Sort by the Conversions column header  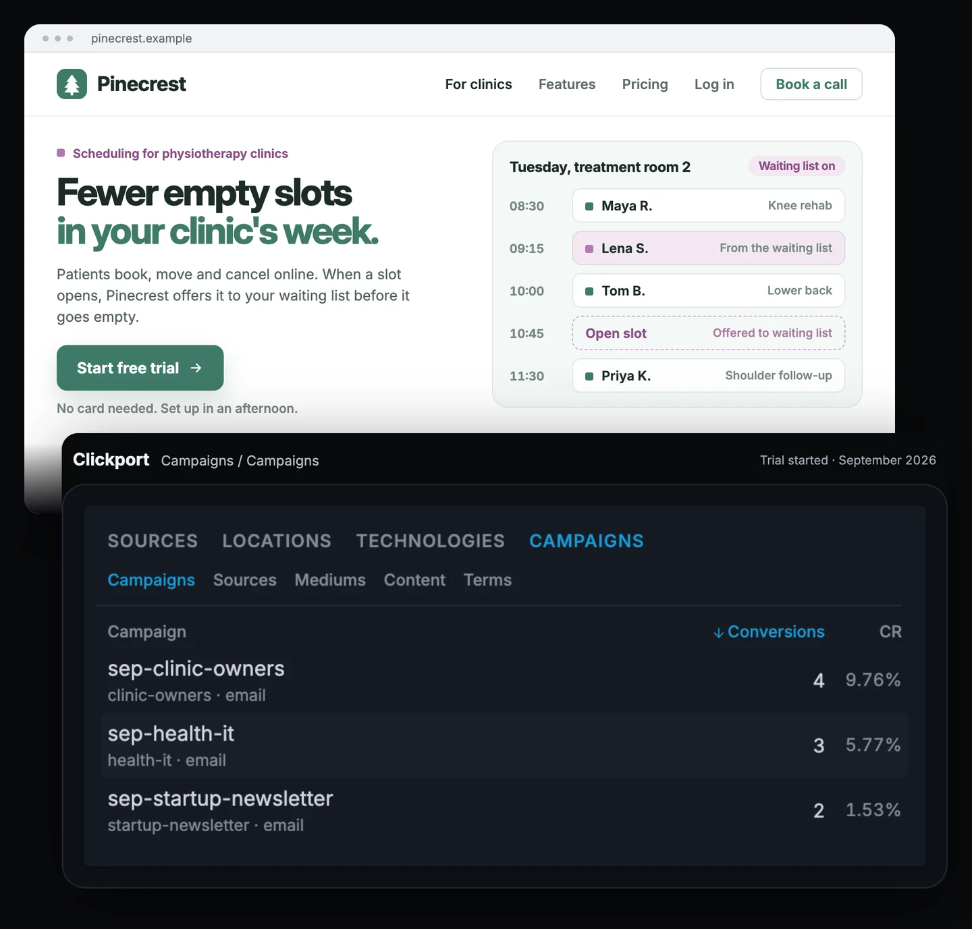[769, 632]
